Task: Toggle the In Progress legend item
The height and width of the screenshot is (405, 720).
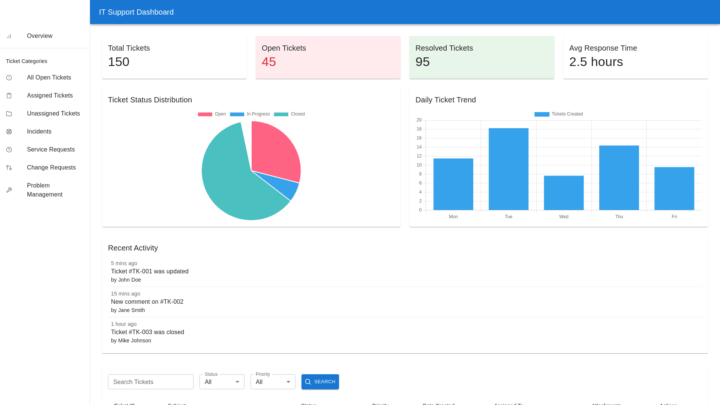Action: pyautogui.click(x=250, y=114)
